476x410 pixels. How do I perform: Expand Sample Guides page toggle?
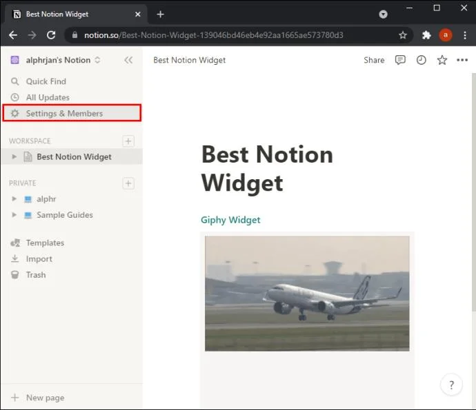tap(14, 215)
